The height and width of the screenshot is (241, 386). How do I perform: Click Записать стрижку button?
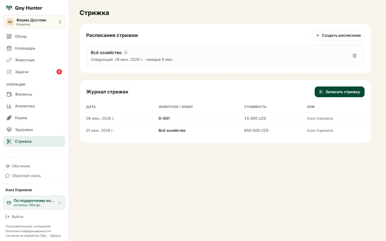click(x=340, y=92)
